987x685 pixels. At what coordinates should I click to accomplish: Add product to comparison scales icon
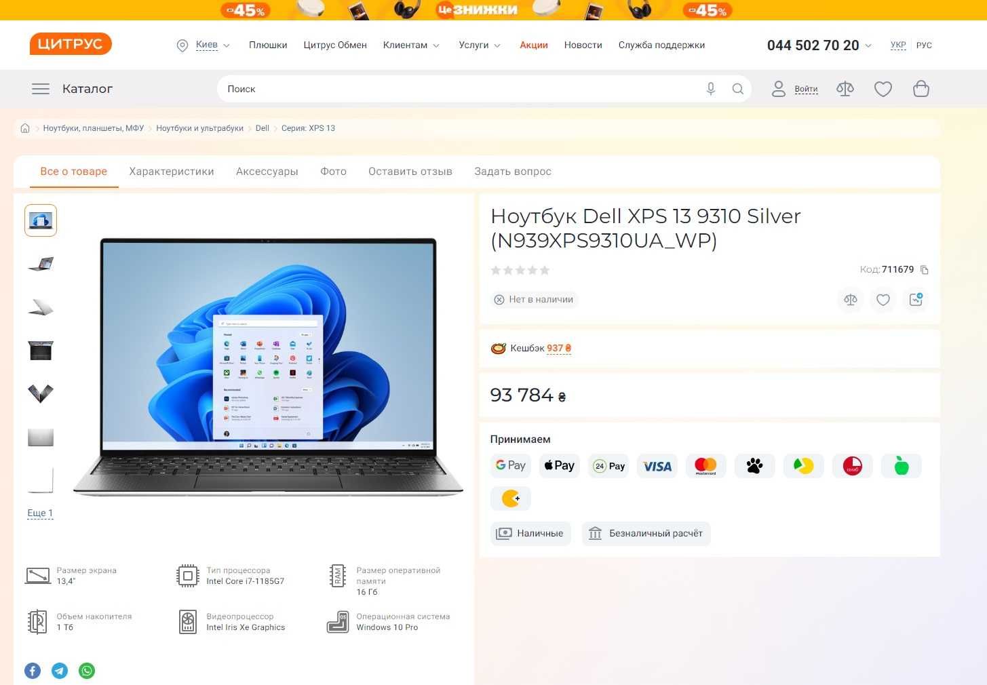click(851, 300)
